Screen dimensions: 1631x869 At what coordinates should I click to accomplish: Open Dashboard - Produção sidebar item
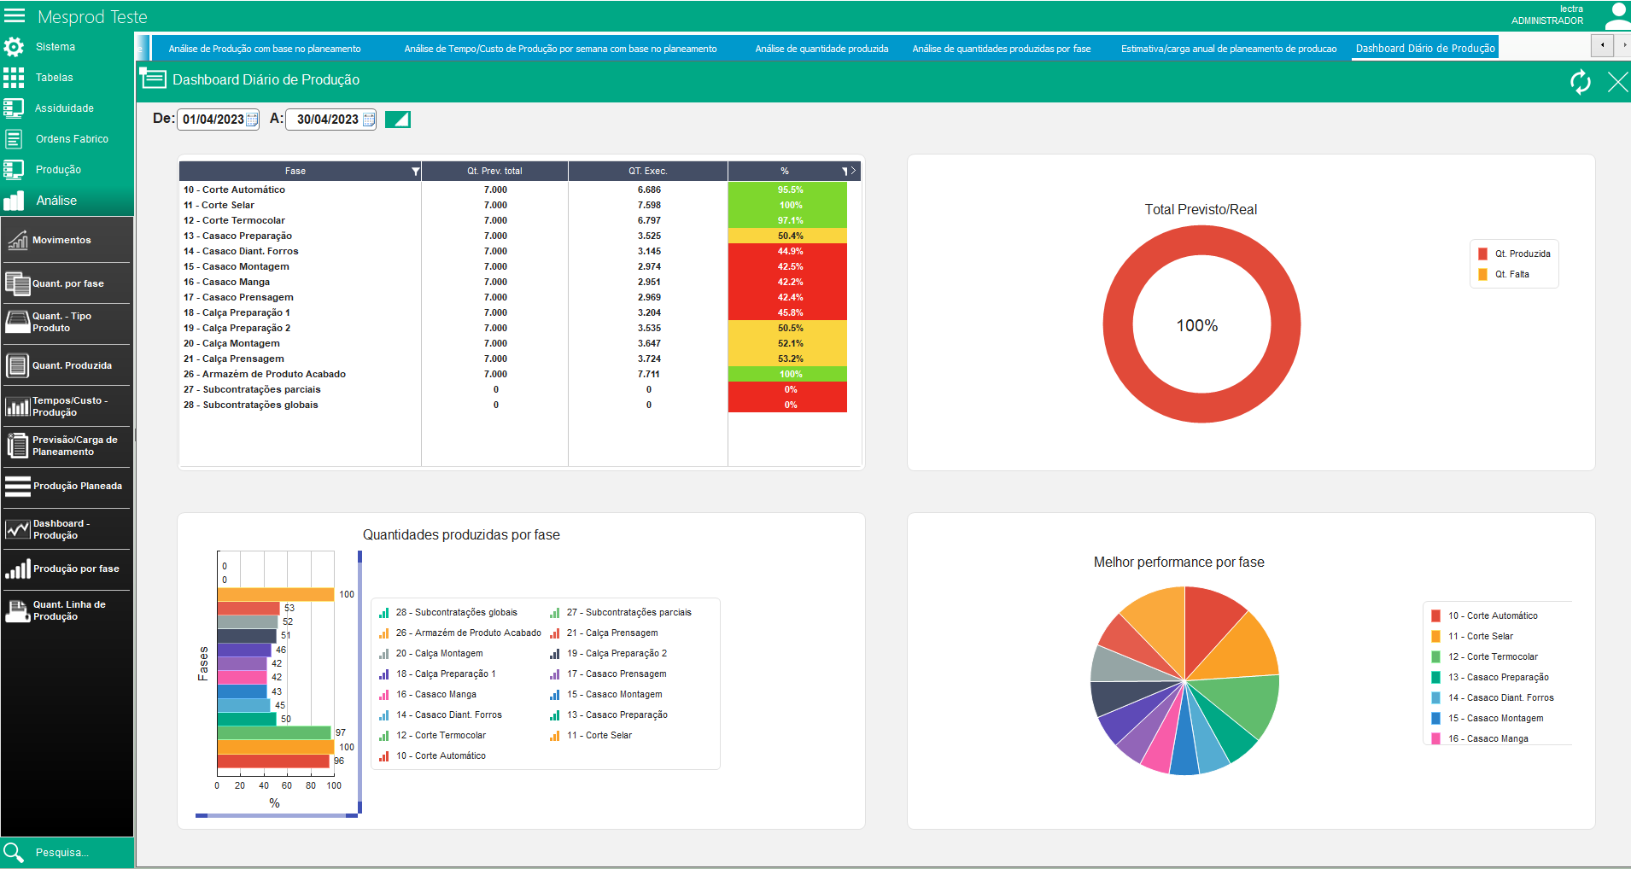pyautogui.click(x=67, y=529)
